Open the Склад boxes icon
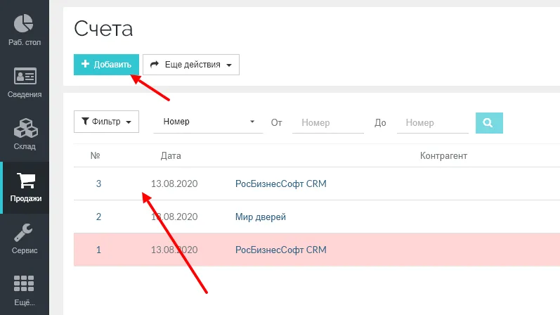Image resolution: width=560 pixels, height=315 pixels. tap(25, 129)
